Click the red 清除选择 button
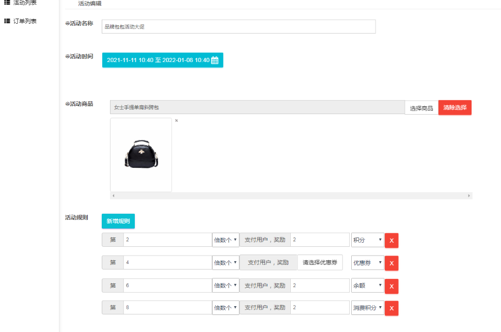Screen dimensions: 501x332 [455, 107]
